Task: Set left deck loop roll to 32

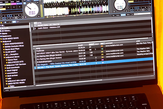Action: [x=13, y=18]
